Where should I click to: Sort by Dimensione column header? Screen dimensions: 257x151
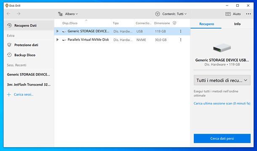162,23
